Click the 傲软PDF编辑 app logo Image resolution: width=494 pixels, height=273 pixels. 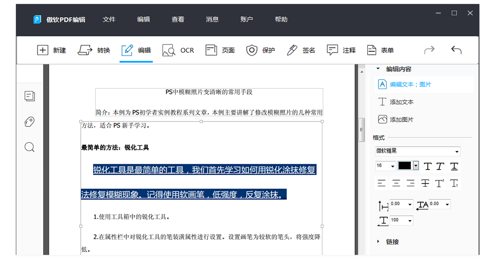(37, 19)
